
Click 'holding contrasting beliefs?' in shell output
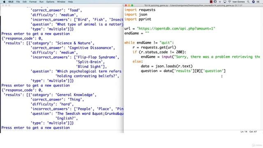pyautogui.click(x=86, y=76)
